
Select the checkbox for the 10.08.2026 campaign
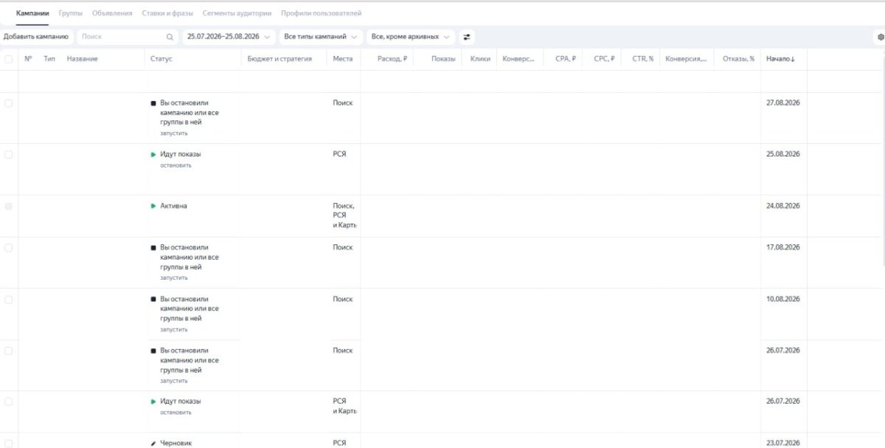9,300
